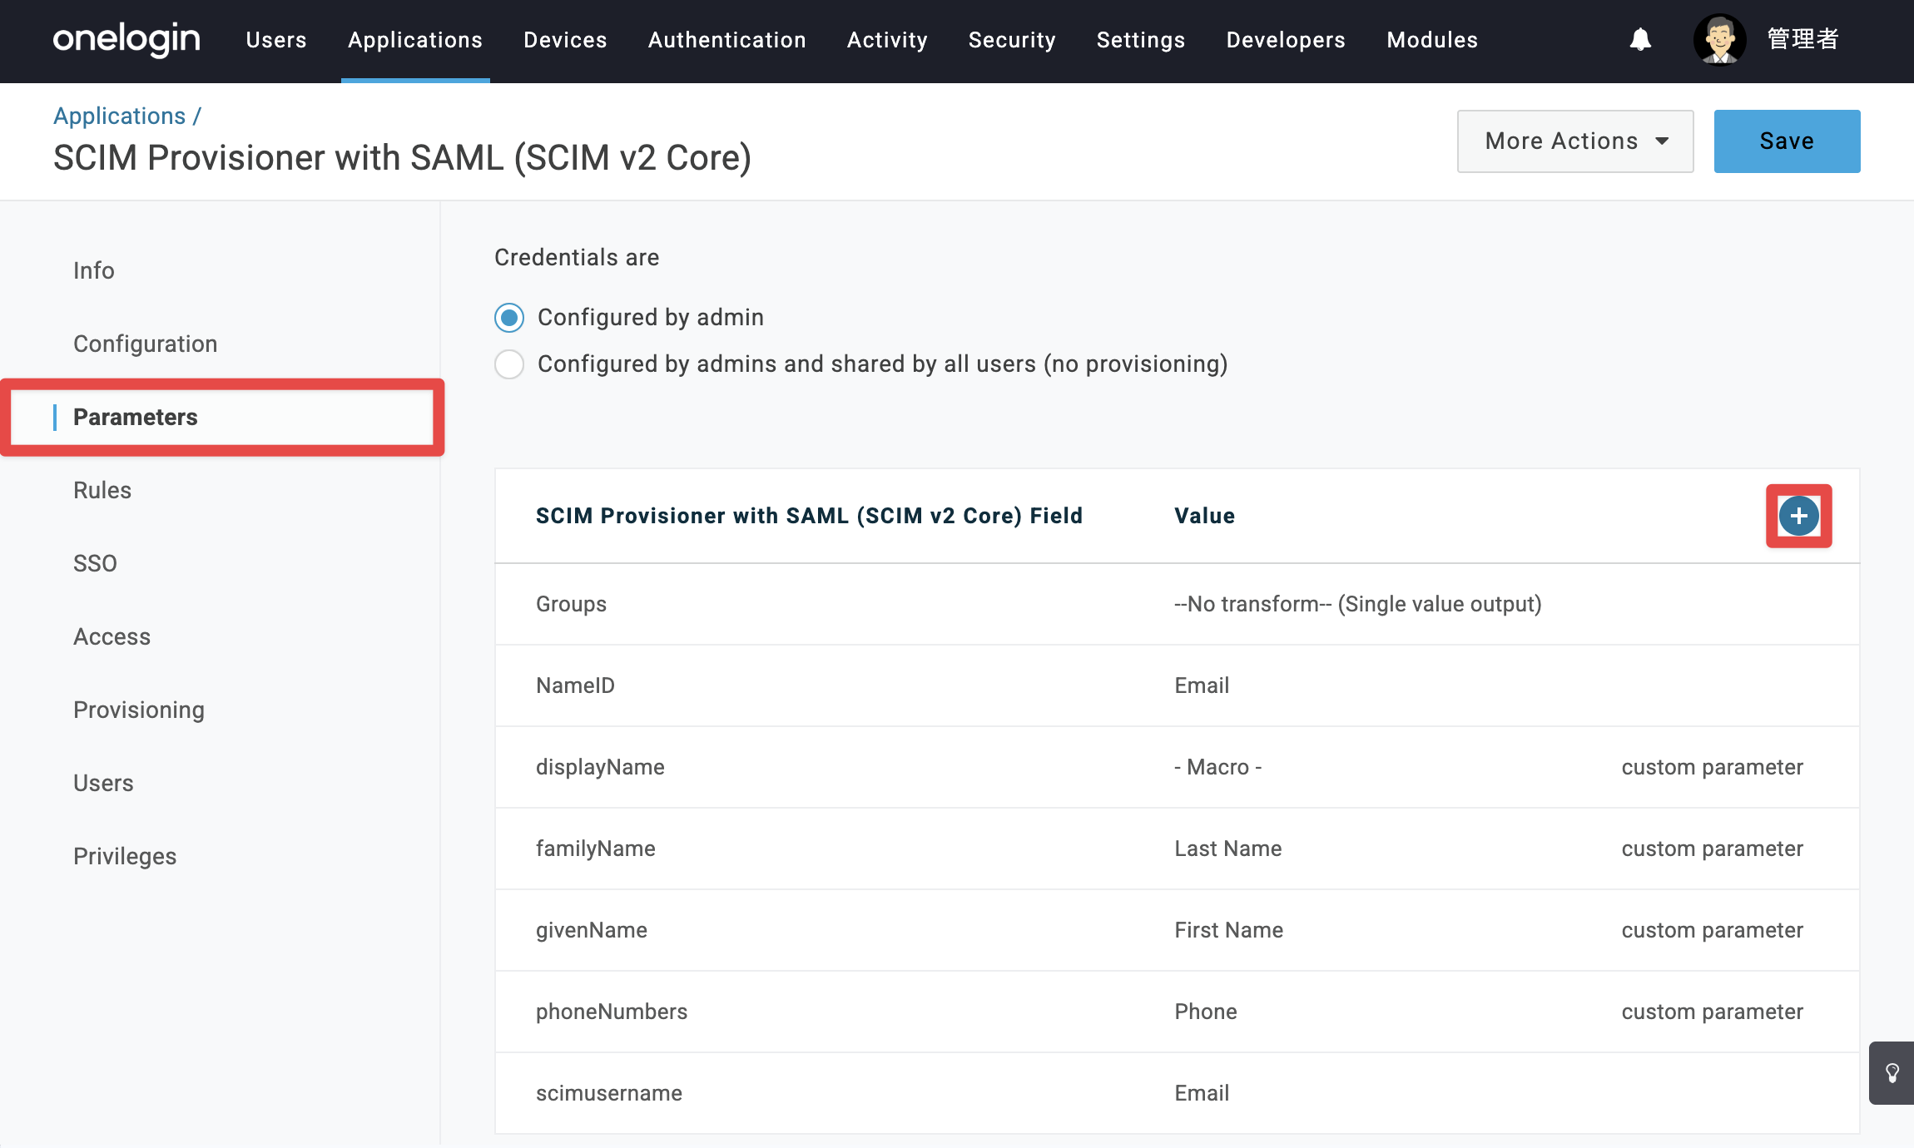
Task: Open the phoneNumbers parameter row
Action: [x=1177, y=1012]
